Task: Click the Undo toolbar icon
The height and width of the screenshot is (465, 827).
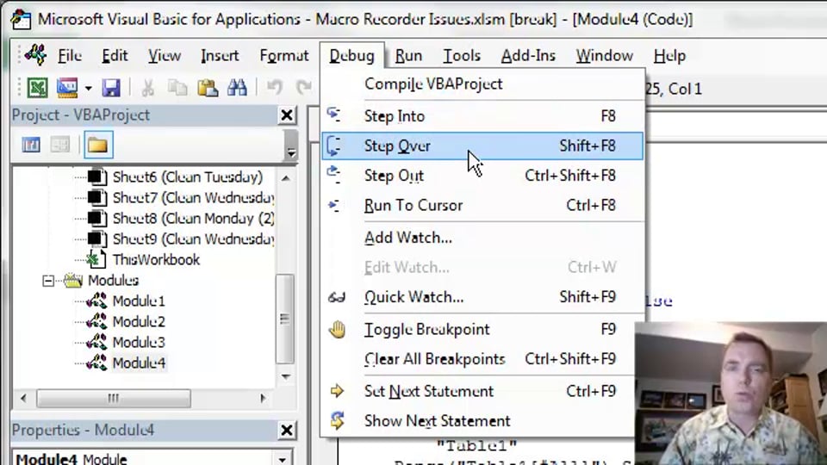Action: click(274, 87)
